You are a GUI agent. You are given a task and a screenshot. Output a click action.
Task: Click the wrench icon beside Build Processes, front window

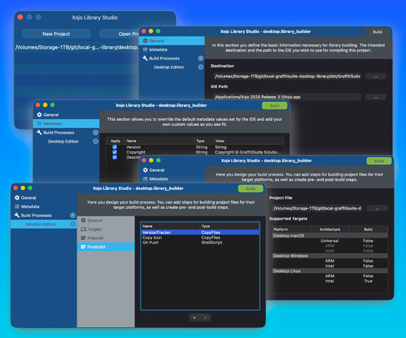pos(16,215)
